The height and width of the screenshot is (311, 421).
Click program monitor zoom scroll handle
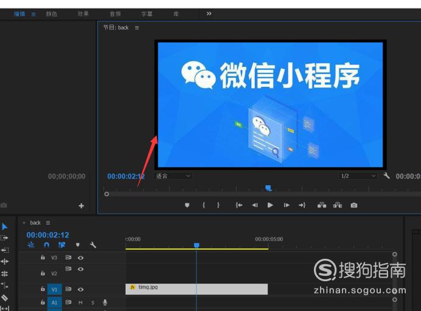pyautogui.click(x=106, y=194)
